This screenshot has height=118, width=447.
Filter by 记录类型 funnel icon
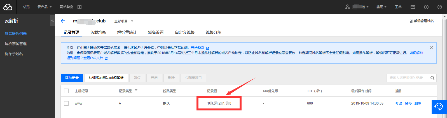click(136, 91)
